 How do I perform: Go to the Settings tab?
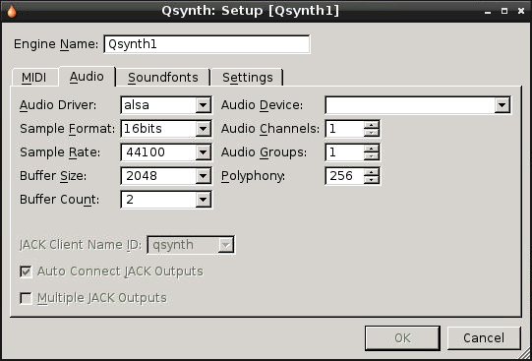(248, 78)
